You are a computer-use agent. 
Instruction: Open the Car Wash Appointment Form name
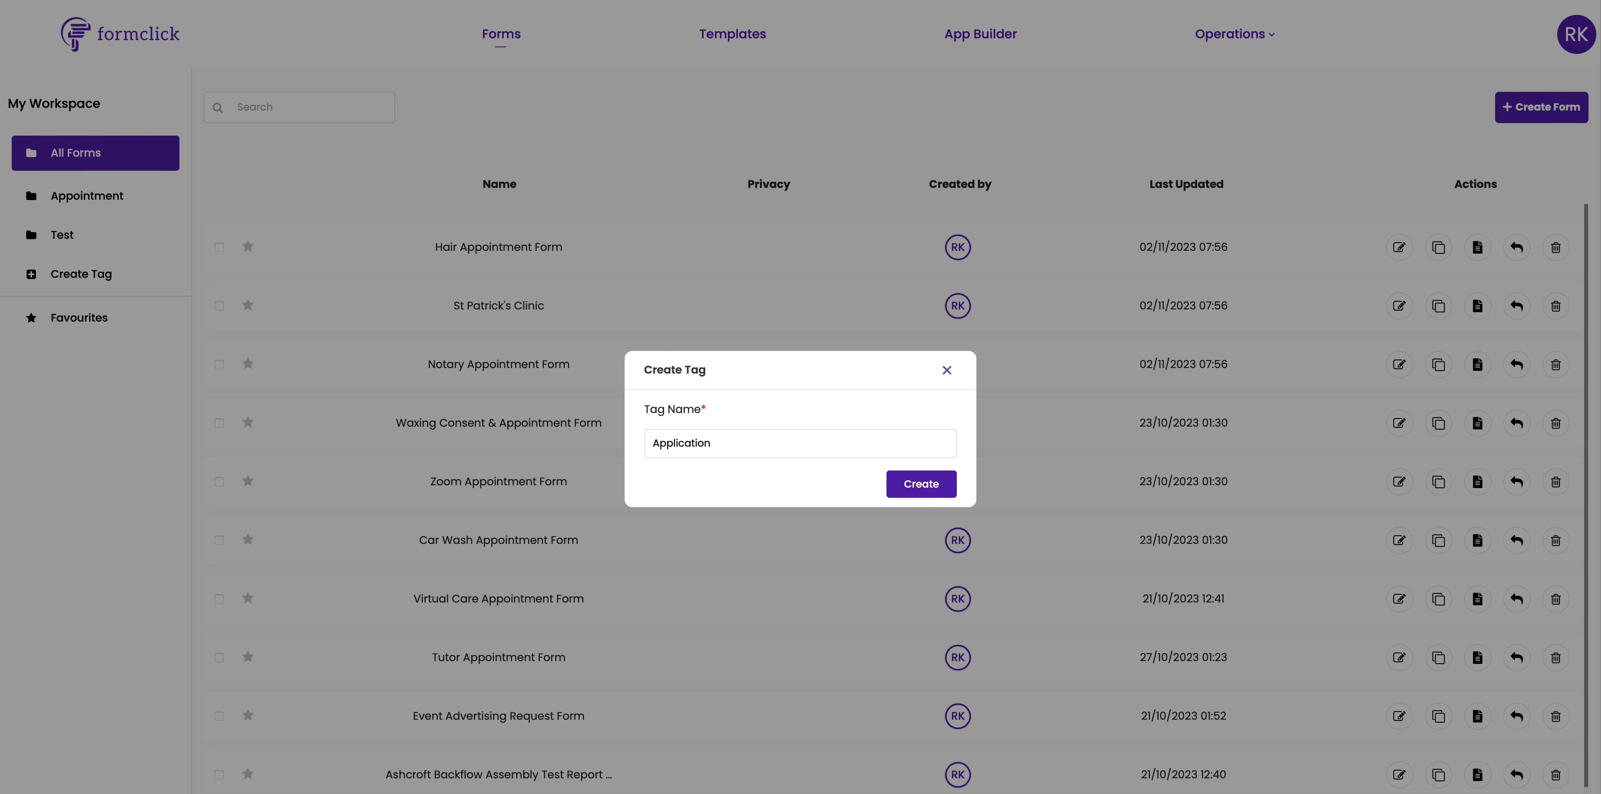point(498,540)
